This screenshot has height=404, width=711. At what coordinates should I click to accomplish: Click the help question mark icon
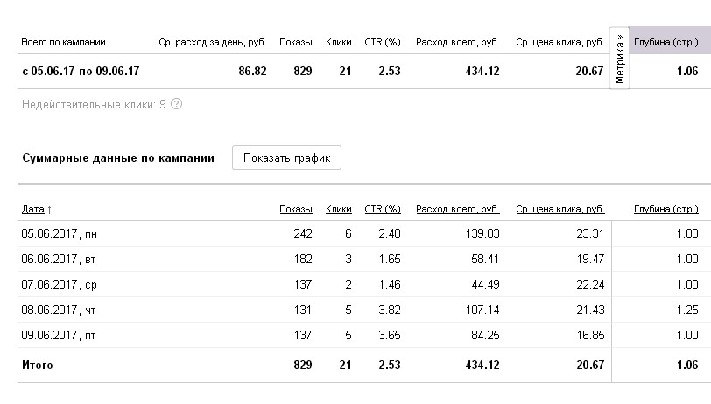pyautogui.click(x=177, y=105)
